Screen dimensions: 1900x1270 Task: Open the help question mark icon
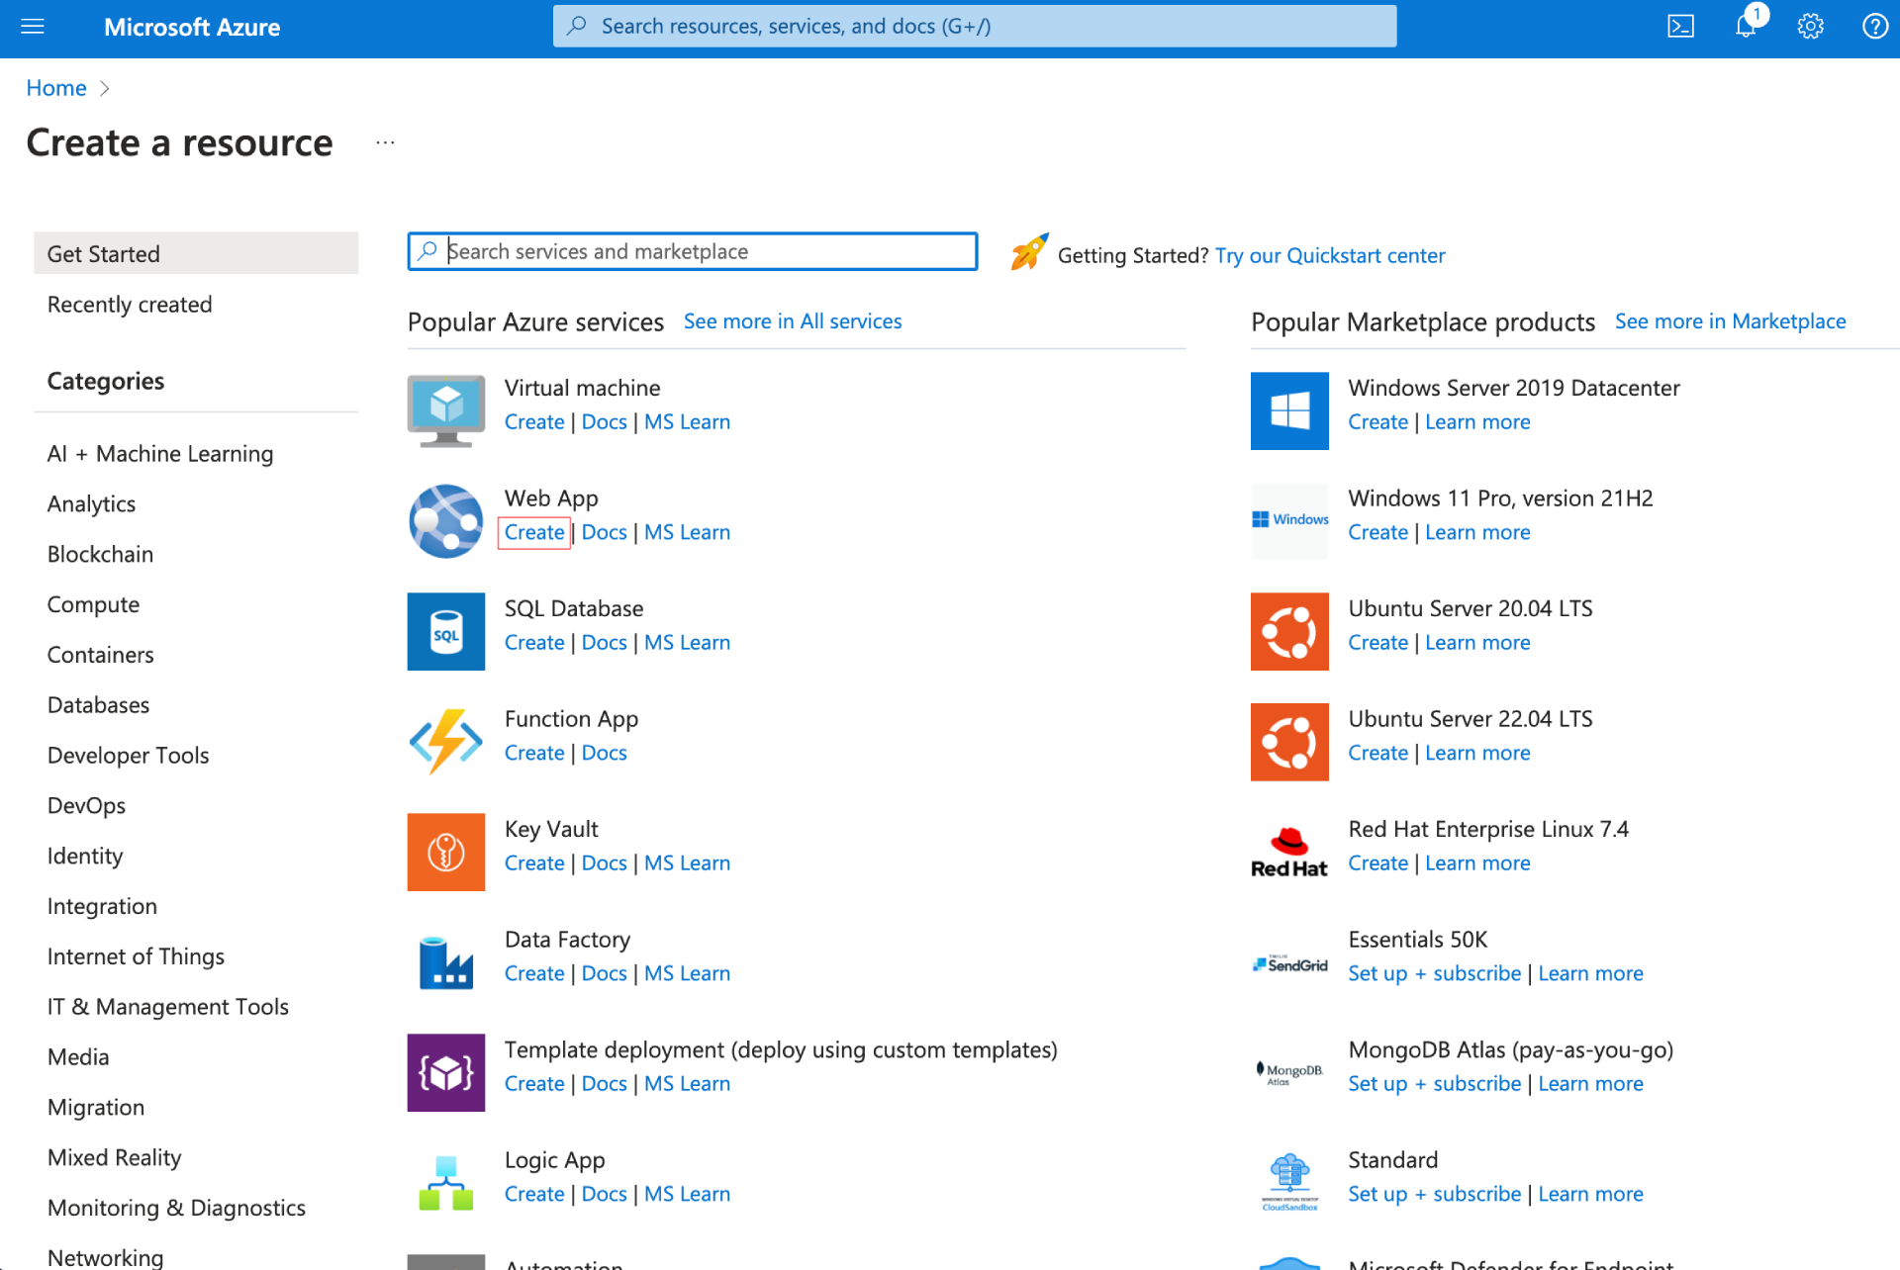pos(1873,27)
